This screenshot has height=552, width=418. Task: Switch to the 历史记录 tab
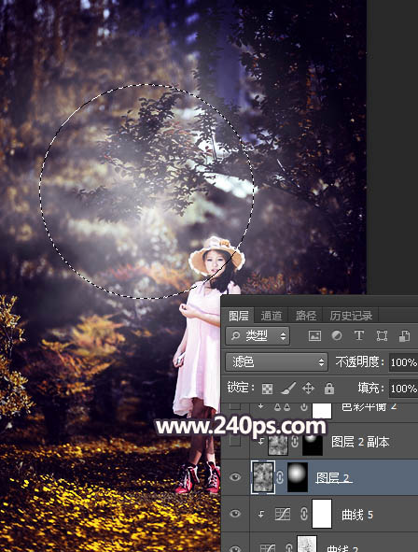click(x=351, y=316)
